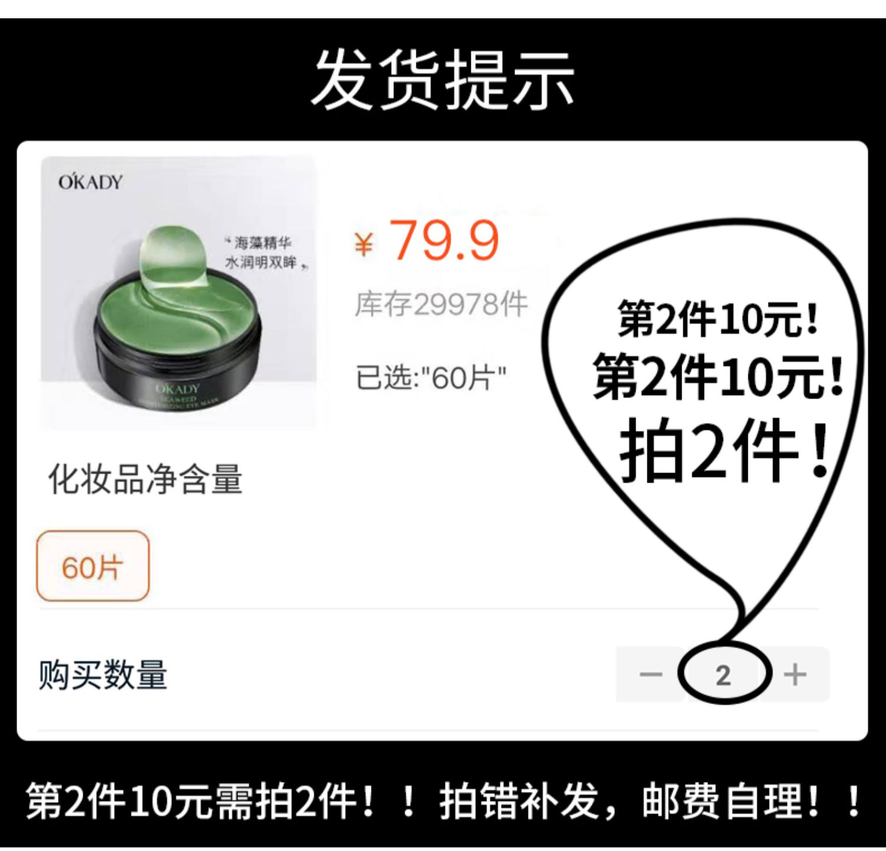Open the OKADY eye mask product thumbnail

point(178,293)
